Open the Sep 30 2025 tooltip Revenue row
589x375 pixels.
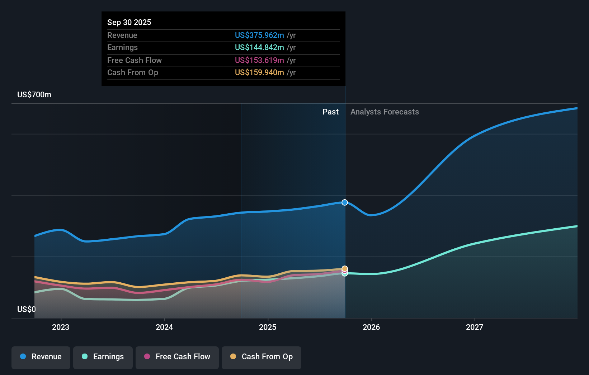223,35
